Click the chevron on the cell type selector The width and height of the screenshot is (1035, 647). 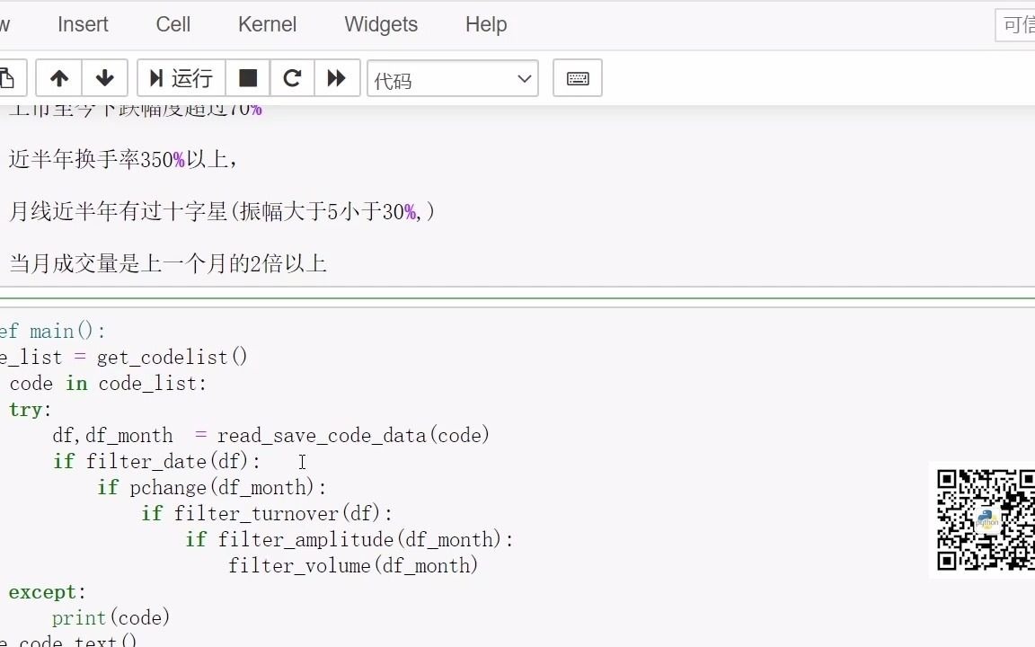point(524,79)
